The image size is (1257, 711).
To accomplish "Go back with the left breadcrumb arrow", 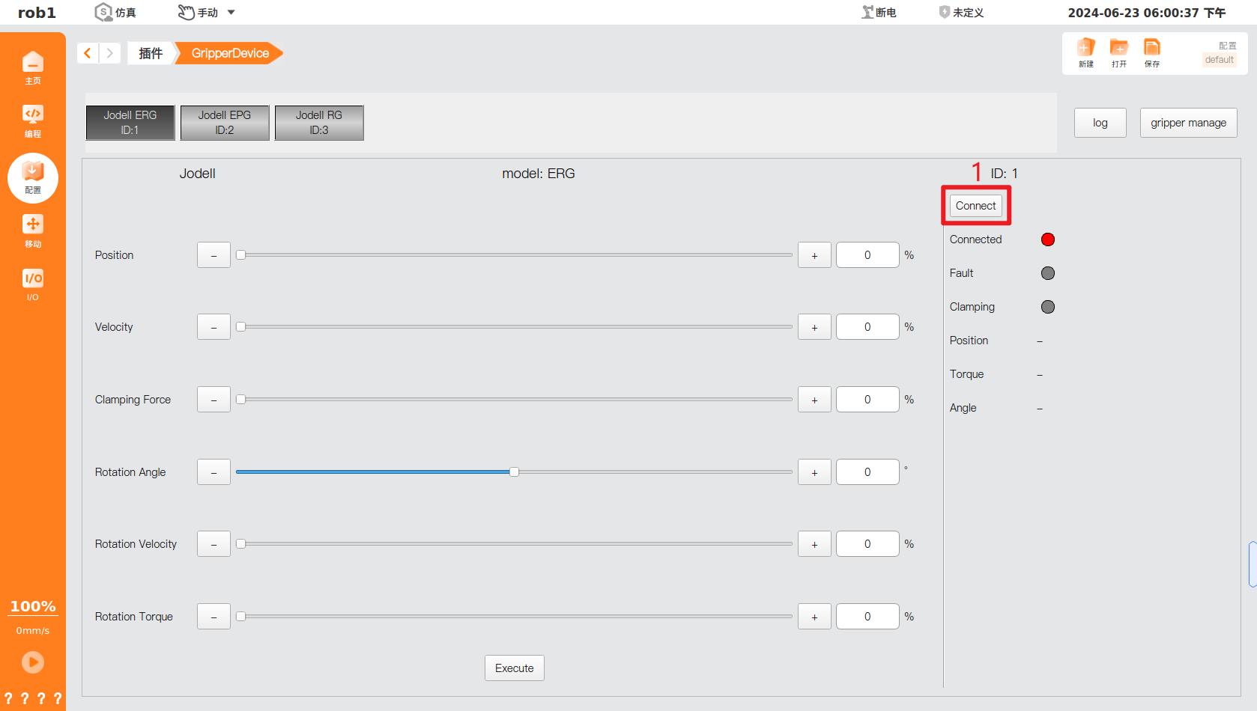I will (x=87, y=52).
